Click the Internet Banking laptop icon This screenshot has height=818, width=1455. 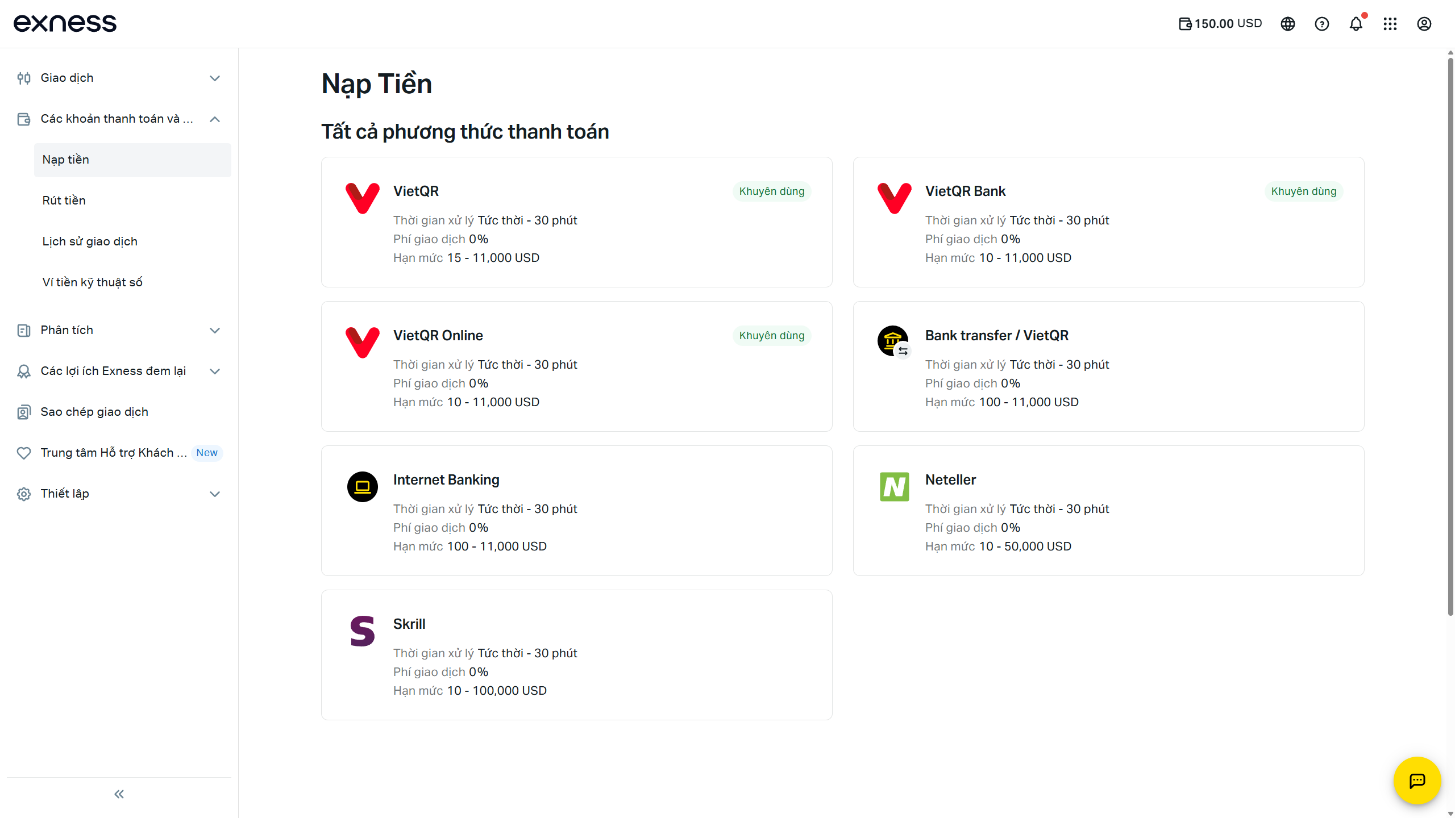click(362, 487)
